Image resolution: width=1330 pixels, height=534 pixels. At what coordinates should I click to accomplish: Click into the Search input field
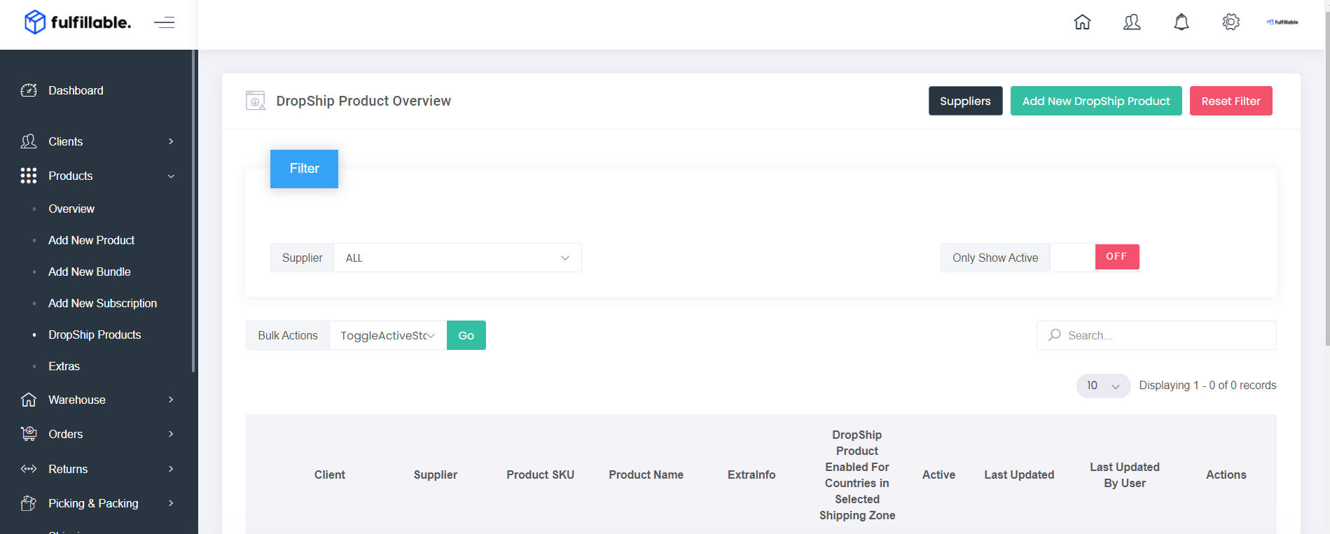click(1156, 335)
